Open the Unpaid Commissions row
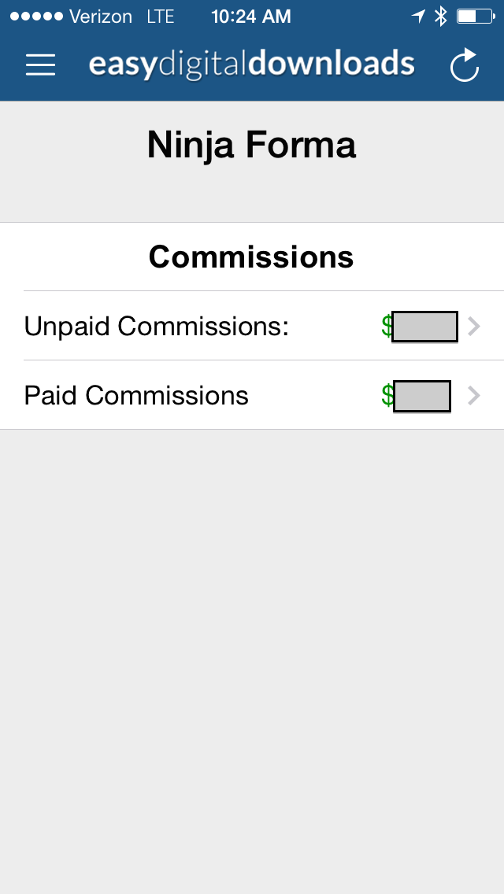 (x=157, y=326)
